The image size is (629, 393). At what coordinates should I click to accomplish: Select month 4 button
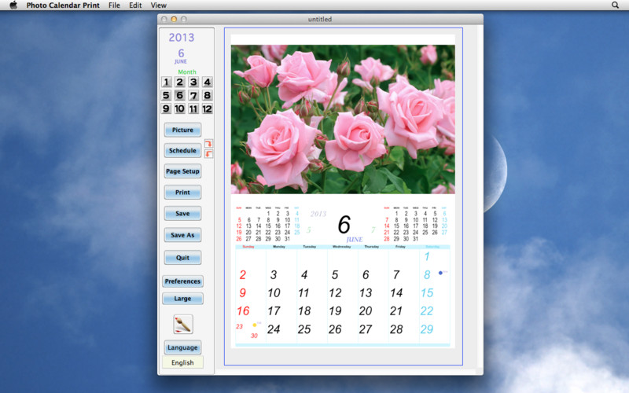point(207,82)
